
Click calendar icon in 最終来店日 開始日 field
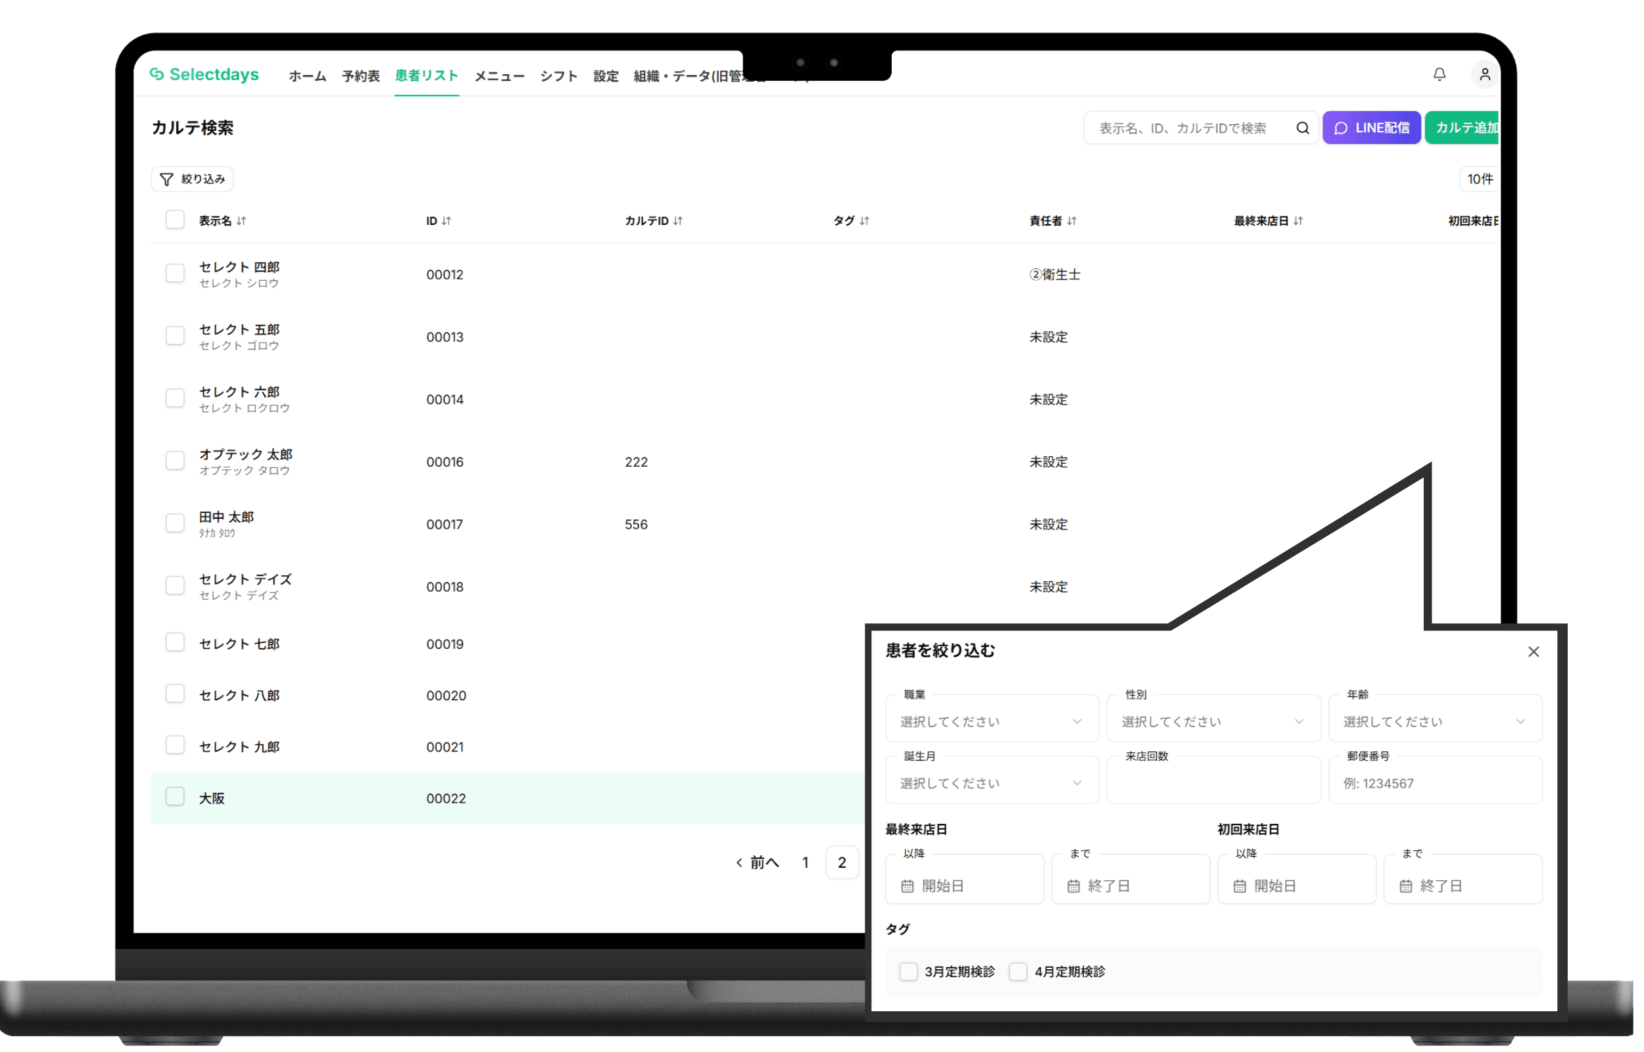coord(907,886)
